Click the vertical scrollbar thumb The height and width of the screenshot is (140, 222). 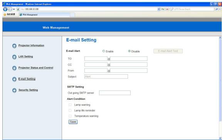[x=220, y=80]
